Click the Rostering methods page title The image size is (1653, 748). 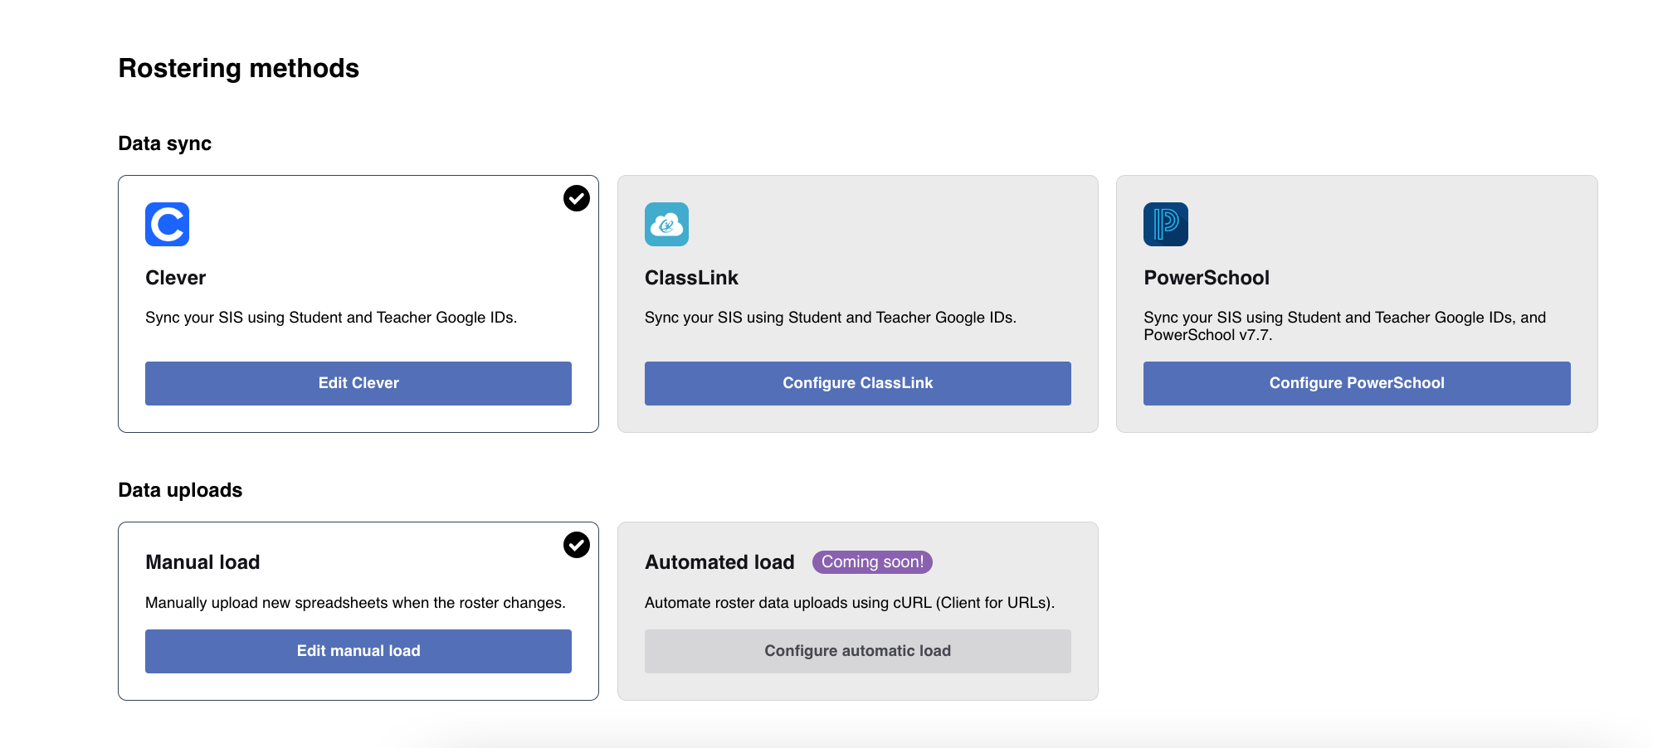tap(239, 68)
